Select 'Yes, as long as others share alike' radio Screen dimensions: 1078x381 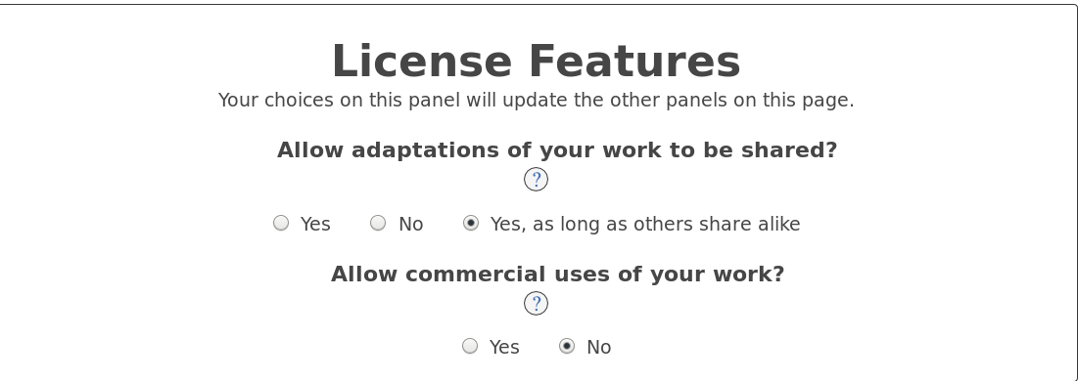[470, 223]
